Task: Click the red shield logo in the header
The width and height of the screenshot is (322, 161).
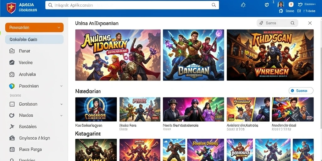Action: click(x=11, y=8)
